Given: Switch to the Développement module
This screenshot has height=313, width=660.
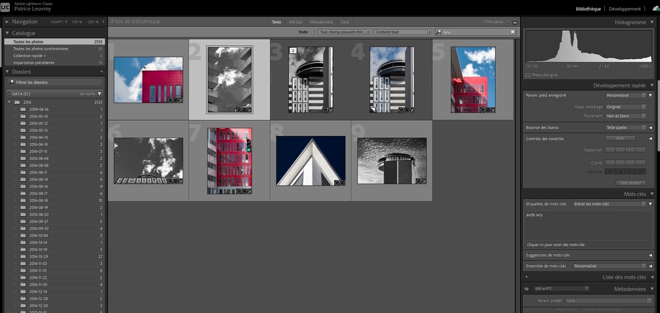Looking at the screenshot, I should point(625,9).
